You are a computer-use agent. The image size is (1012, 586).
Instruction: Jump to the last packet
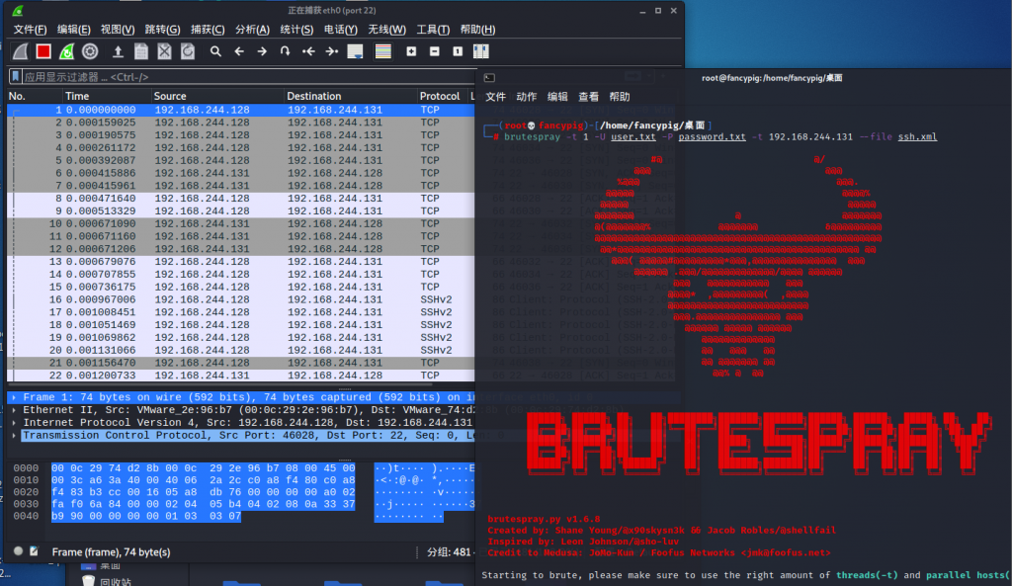332,51
